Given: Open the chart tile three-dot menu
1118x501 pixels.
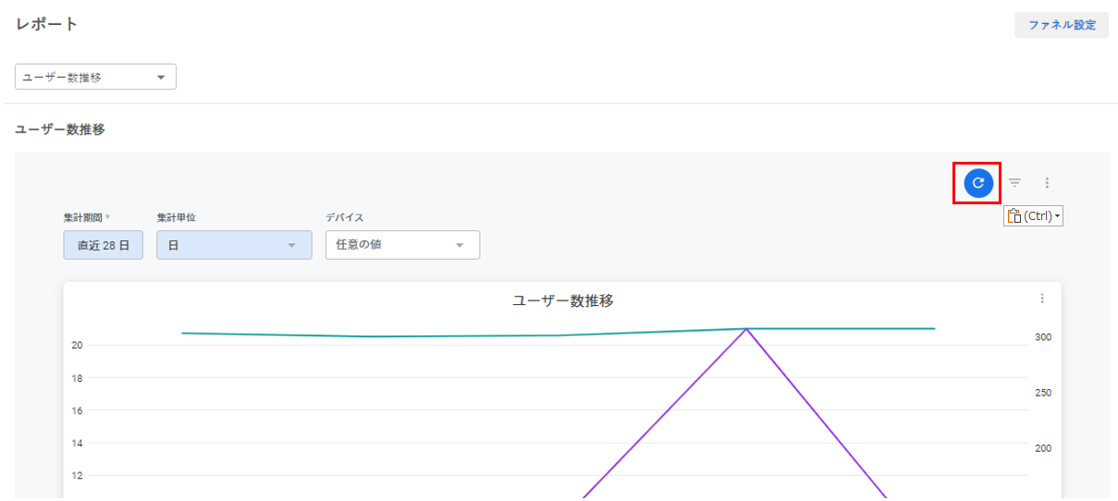Looking at the screenshot, I should [1042, 299].
